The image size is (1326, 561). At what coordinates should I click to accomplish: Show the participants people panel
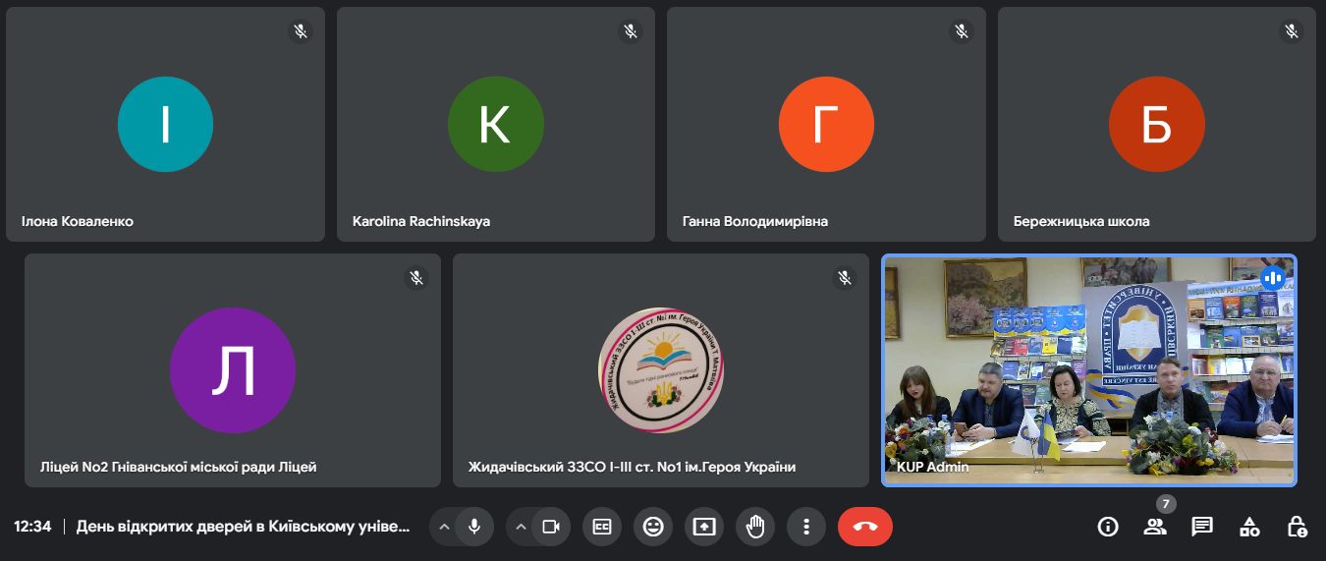coord(1155,527)
